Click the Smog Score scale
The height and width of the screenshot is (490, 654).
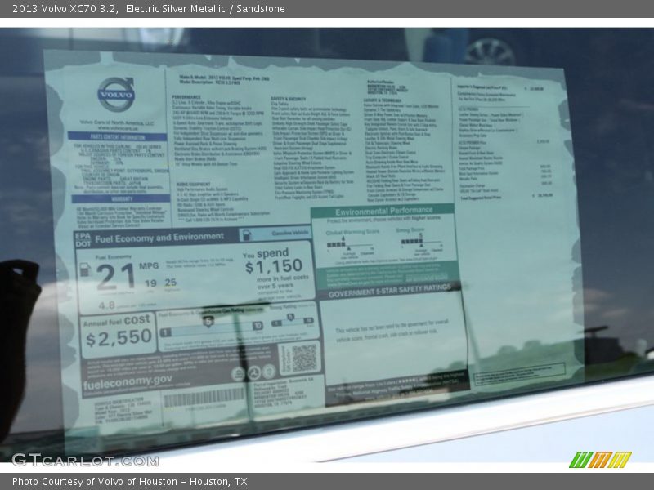click(421, 241)
